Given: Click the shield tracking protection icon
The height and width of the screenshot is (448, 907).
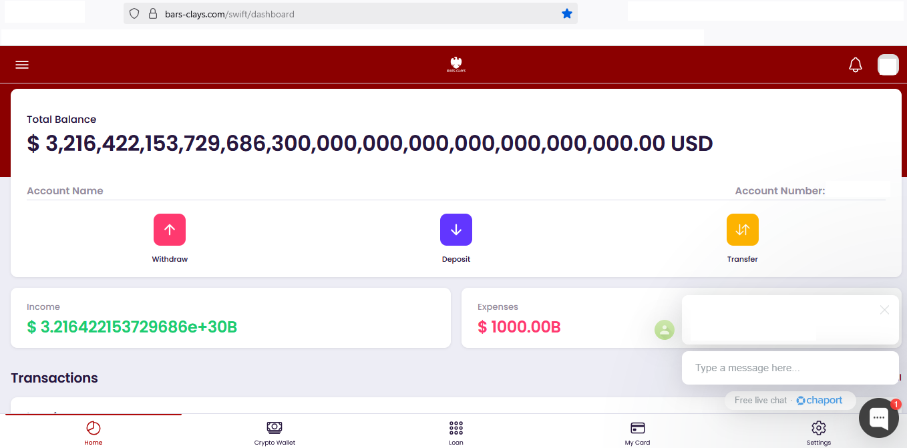Looking at the screenshot, I should 134,14.
